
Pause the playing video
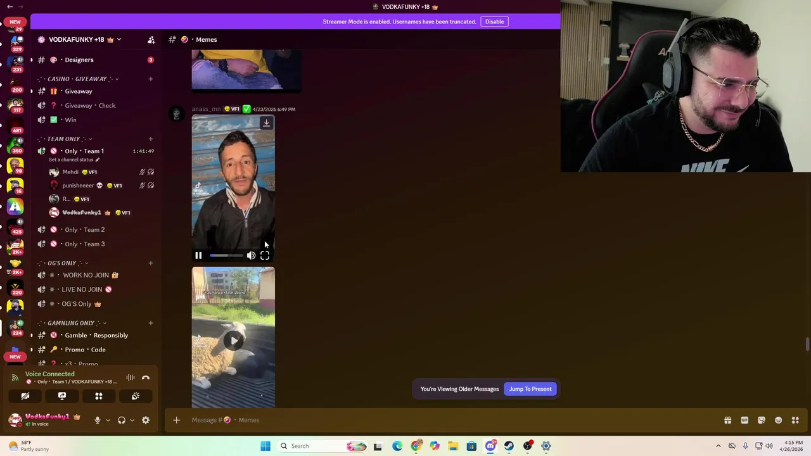click(198, 255)
